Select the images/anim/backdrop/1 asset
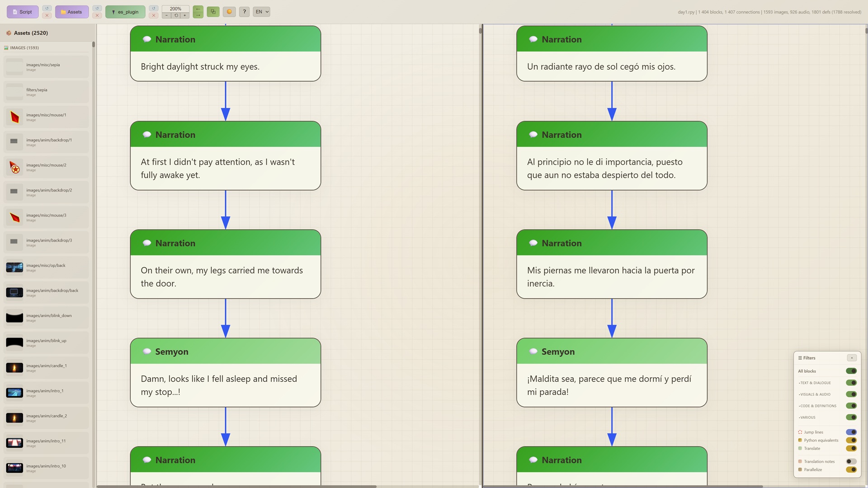868x488 pixels. point(46,142)
